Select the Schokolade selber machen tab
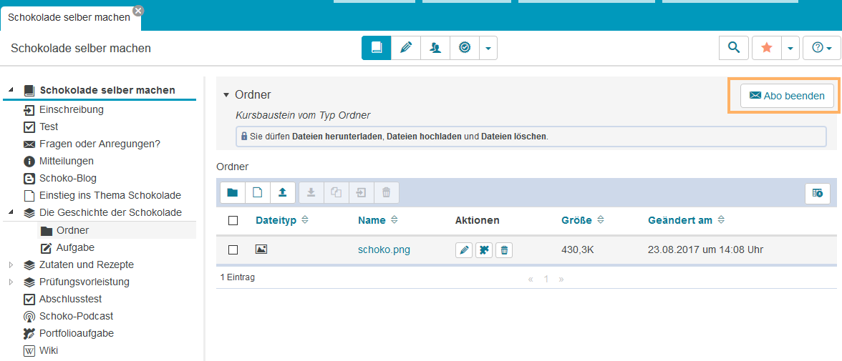 tap(69, 17)
